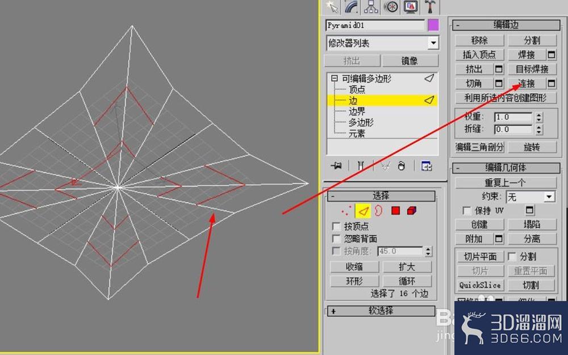Open 附加 attach list box icon
Image resolution: width=568 pixels, height=355 pixels.
click(499, 239)
